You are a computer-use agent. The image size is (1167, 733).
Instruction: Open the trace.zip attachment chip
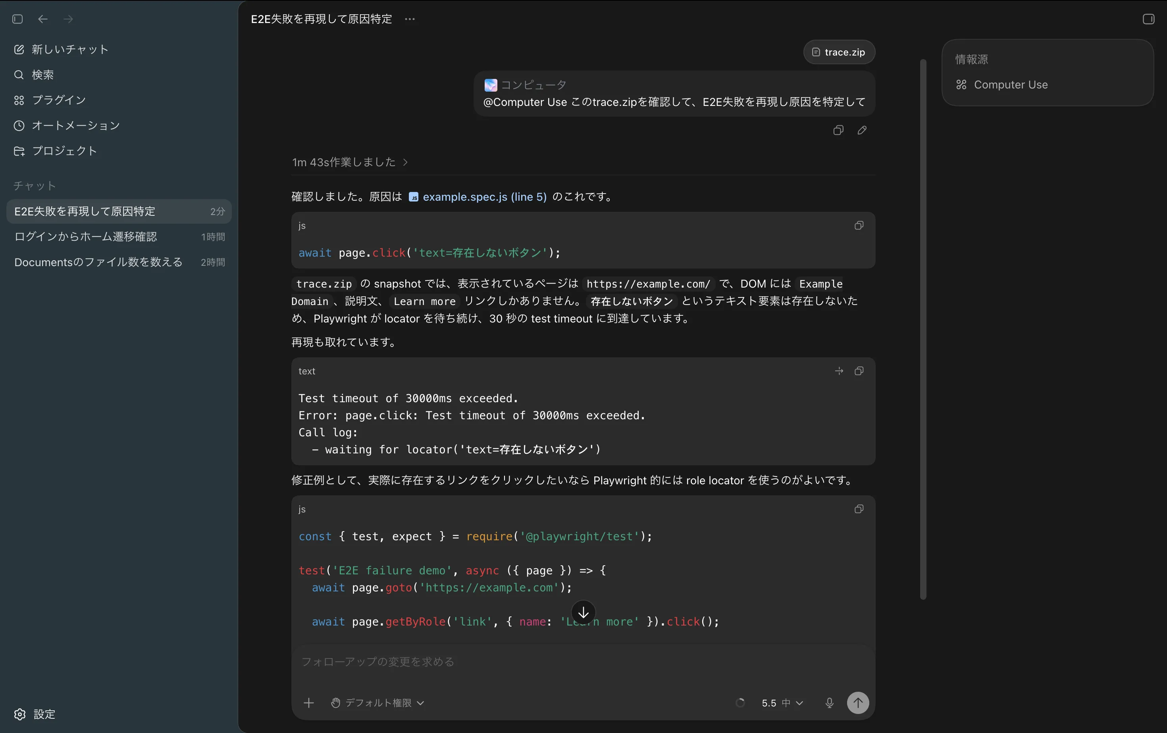tap(839, 52)
